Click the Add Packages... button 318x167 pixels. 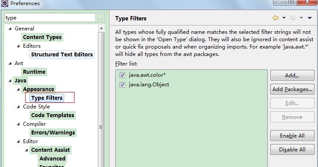click(x=292, y=89)
